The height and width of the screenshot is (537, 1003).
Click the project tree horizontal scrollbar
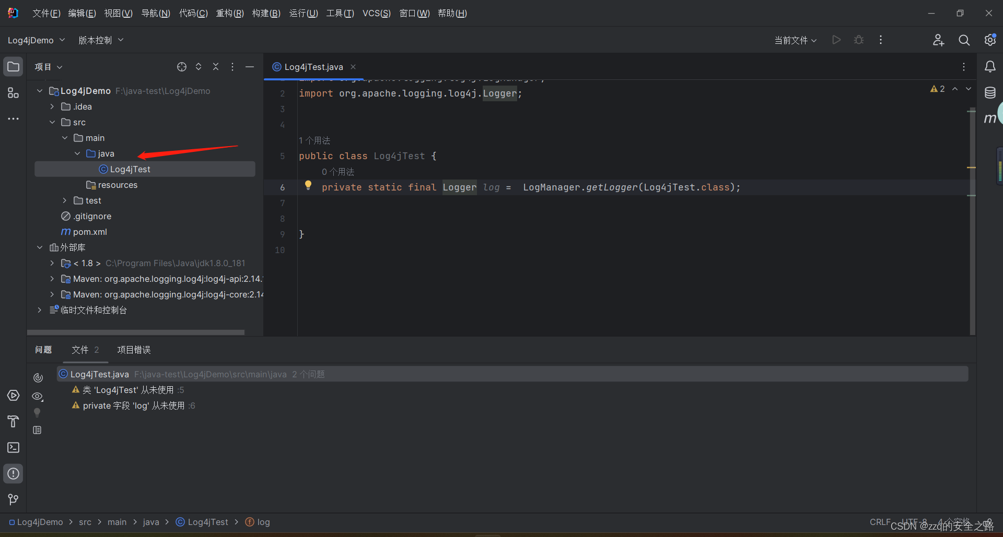[x=136, y=332]
